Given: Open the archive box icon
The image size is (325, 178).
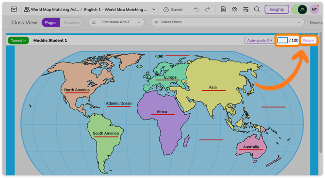Looking at the screenshot, I should tap(14, 9).
